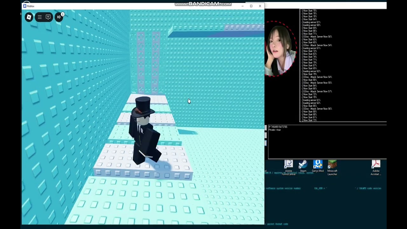The image size is (407, 229).
Task: Open the hamburger list menu in Roblox
Action: coord(40,17)
